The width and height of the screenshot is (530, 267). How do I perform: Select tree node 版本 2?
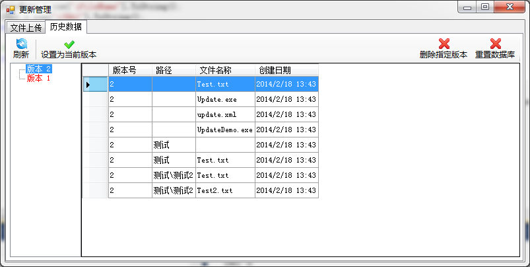[x=39, y=69]
